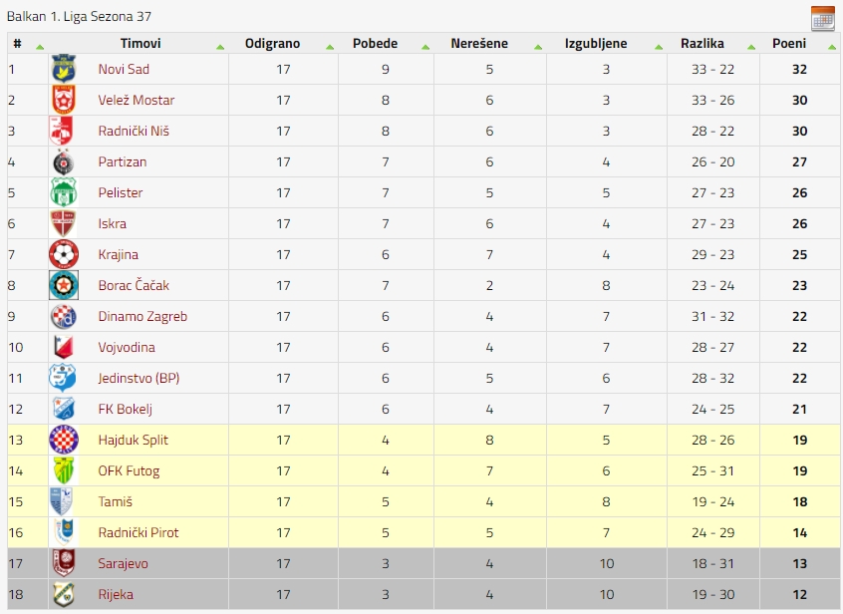The height and width of the screenshot is (614, 843).
Task: Click the Novi Sad club crest
Action: pyautogui.click(x=64, y=69)
